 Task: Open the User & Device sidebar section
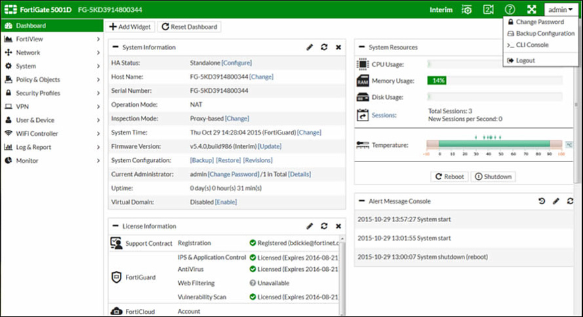(x=51, y=120)
